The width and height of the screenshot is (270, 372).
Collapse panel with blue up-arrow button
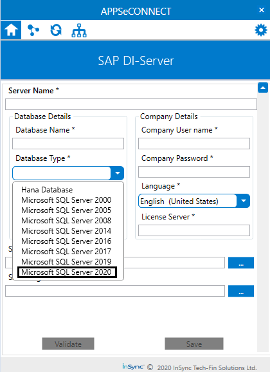(263, 88)
